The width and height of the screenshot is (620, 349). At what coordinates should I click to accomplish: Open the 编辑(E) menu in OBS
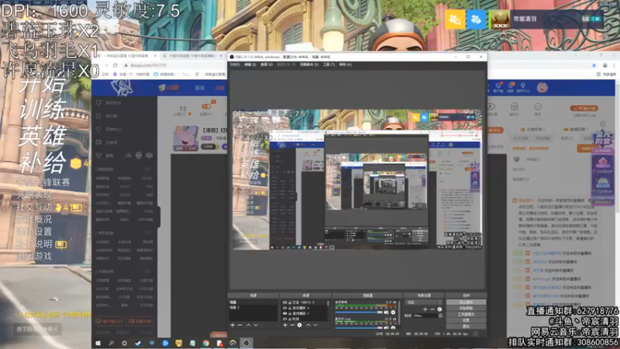tap(250, 64)
